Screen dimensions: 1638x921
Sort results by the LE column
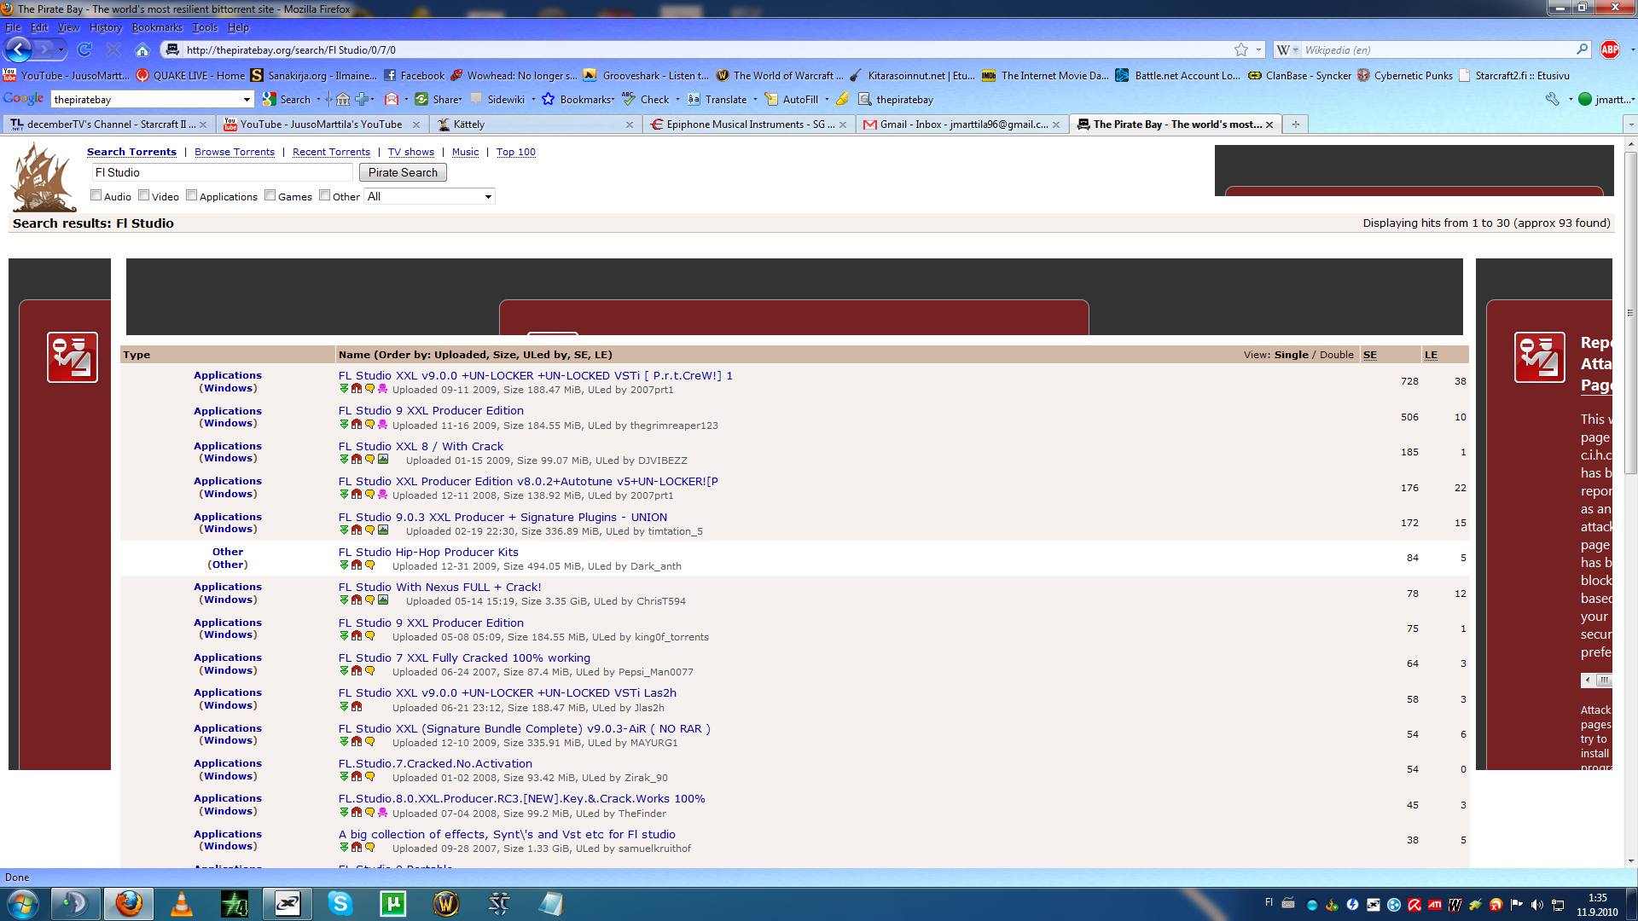[1431, 355]
